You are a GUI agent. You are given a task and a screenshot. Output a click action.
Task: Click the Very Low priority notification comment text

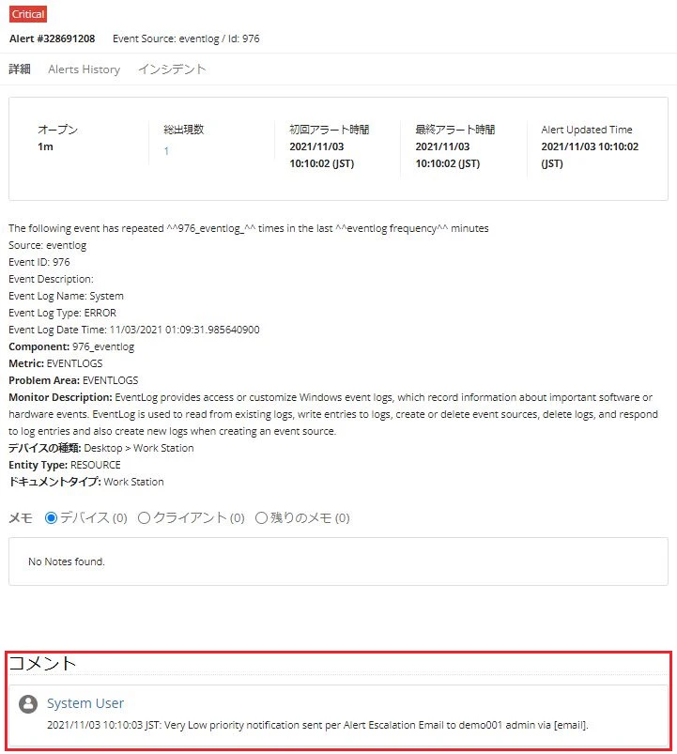[x=317, y=725]
